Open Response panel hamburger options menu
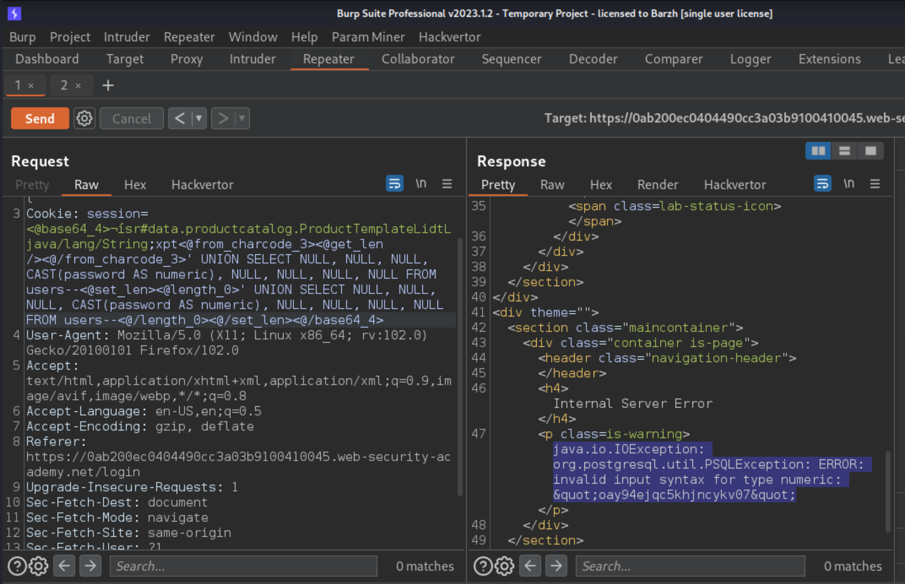The height and width of the screenshot is (584, 905). point(875,184)
